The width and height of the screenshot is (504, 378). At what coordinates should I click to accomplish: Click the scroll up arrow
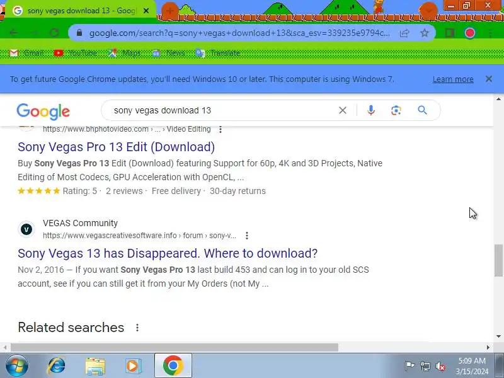click(498, 99)
